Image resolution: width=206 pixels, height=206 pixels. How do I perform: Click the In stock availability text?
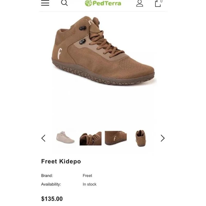[90, 184]
